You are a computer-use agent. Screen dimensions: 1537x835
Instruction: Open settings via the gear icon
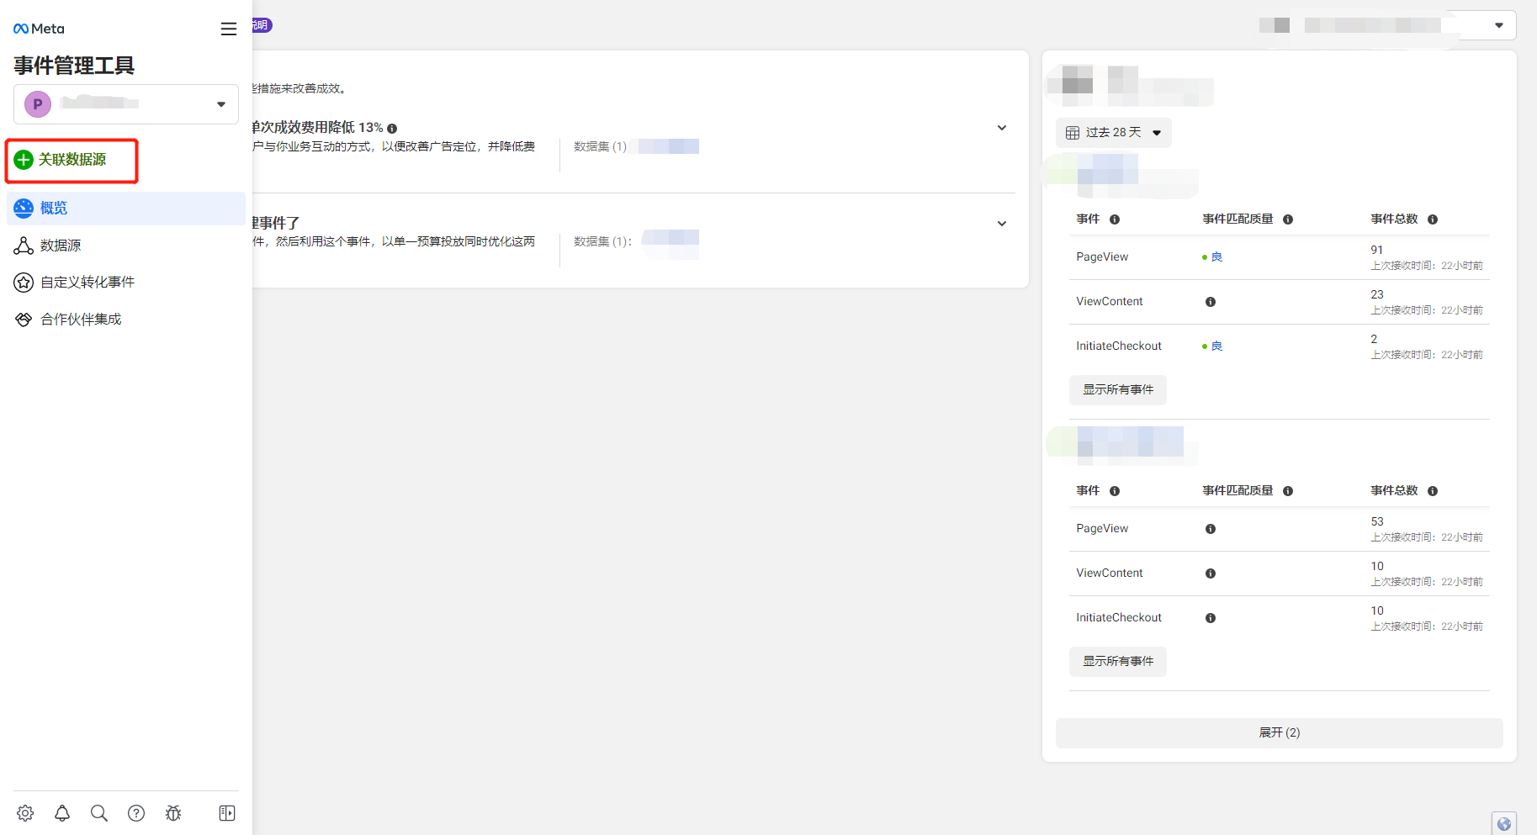click(x=24, y=812)
